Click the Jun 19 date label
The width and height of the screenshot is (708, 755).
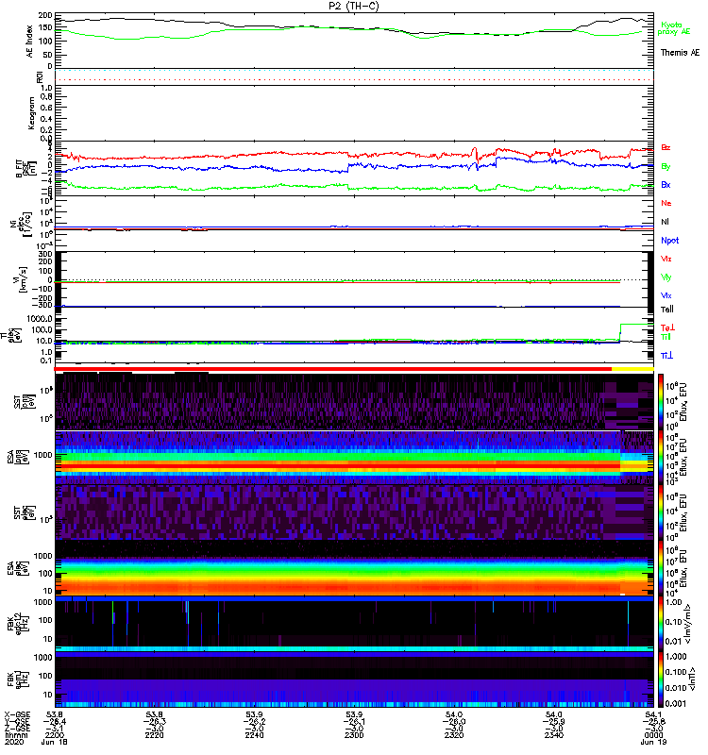(653, 742)
